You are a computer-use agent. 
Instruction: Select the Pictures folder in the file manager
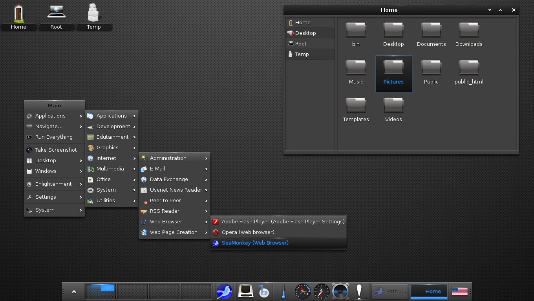coord(393,74)
